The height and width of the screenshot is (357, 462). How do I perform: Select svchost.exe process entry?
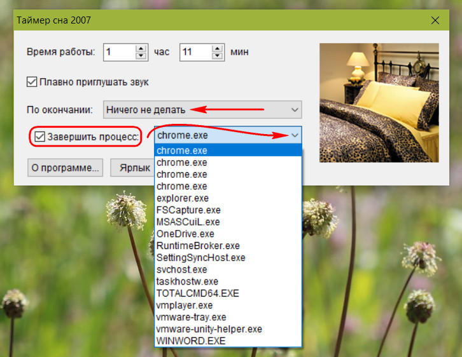[228, 269]
